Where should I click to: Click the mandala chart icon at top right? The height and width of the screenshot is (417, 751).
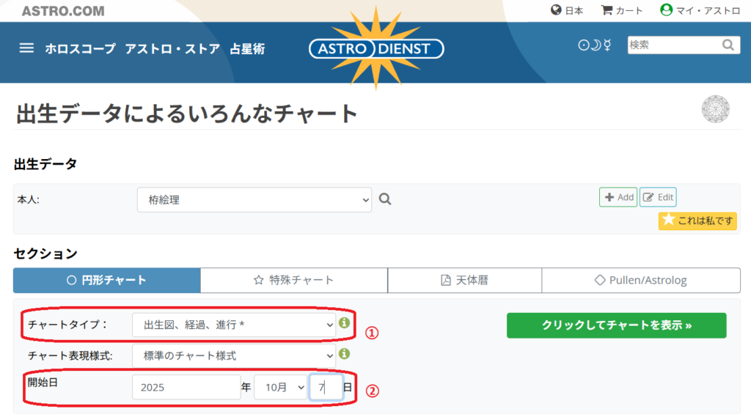pos(715,109)
